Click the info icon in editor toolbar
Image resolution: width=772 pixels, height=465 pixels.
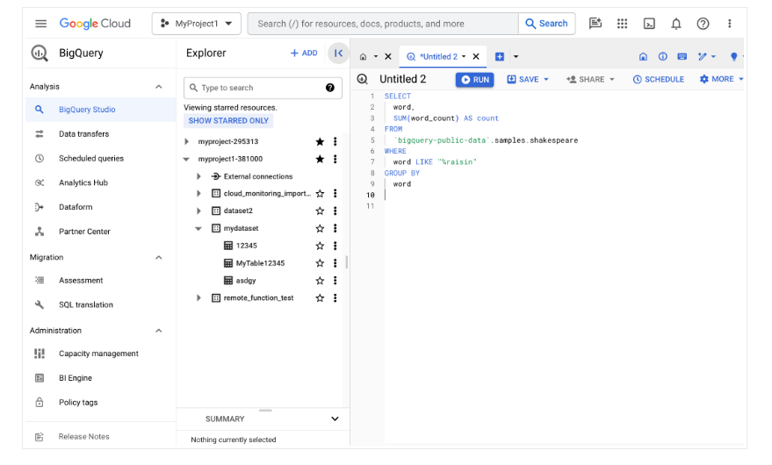pos(663,56)
